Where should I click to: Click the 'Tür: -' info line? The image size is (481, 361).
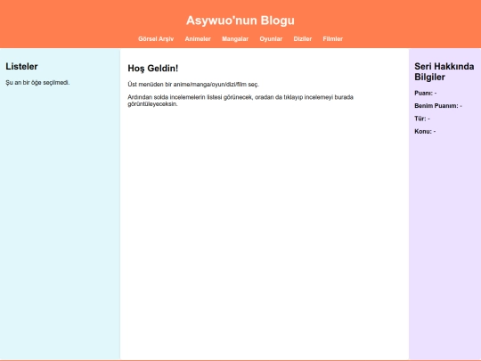(422, 119)
